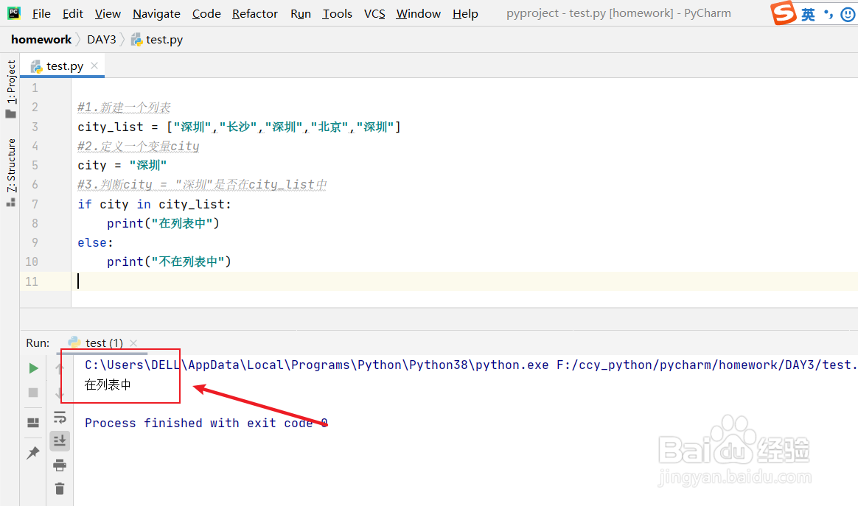
Task: Click the comment #2.定义一个变量city
Action: click(x=138, y=146)
